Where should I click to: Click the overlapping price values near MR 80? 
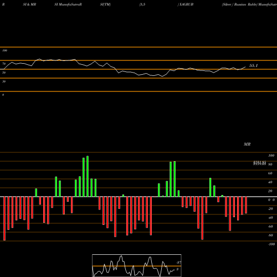click(x=259, y=163)
